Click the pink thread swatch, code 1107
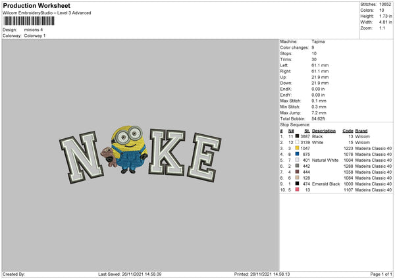Screen dimensions: 395x279 [297, 190]
